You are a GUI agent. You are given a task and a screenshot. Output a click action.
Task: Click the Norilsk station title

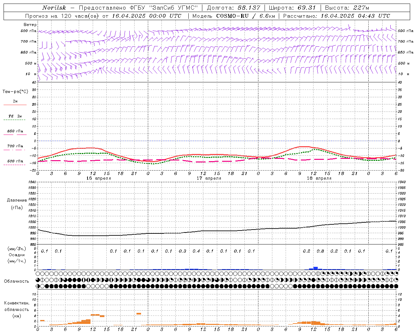pos(54,8)
